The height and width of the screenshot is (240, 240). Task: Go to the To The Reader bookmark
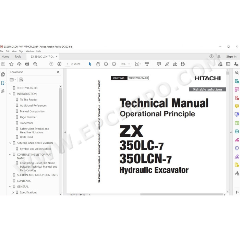28,100
